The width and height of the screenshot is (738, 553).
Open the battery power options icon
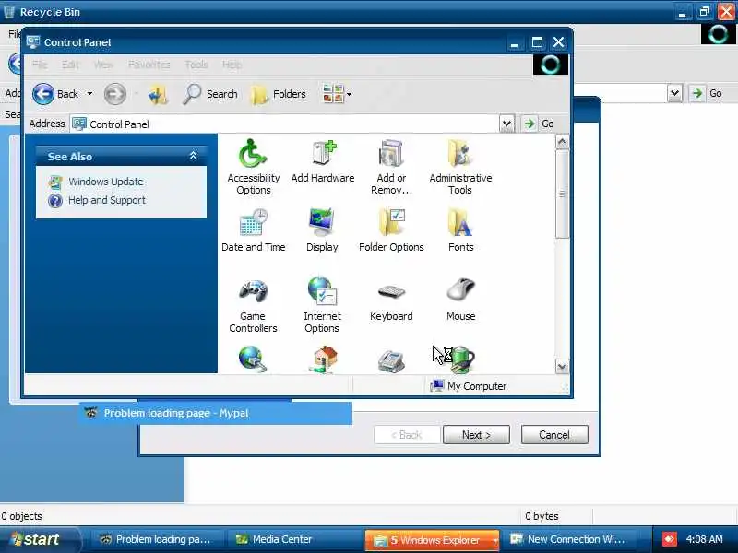pyautogui.click(x=462, y=359)
